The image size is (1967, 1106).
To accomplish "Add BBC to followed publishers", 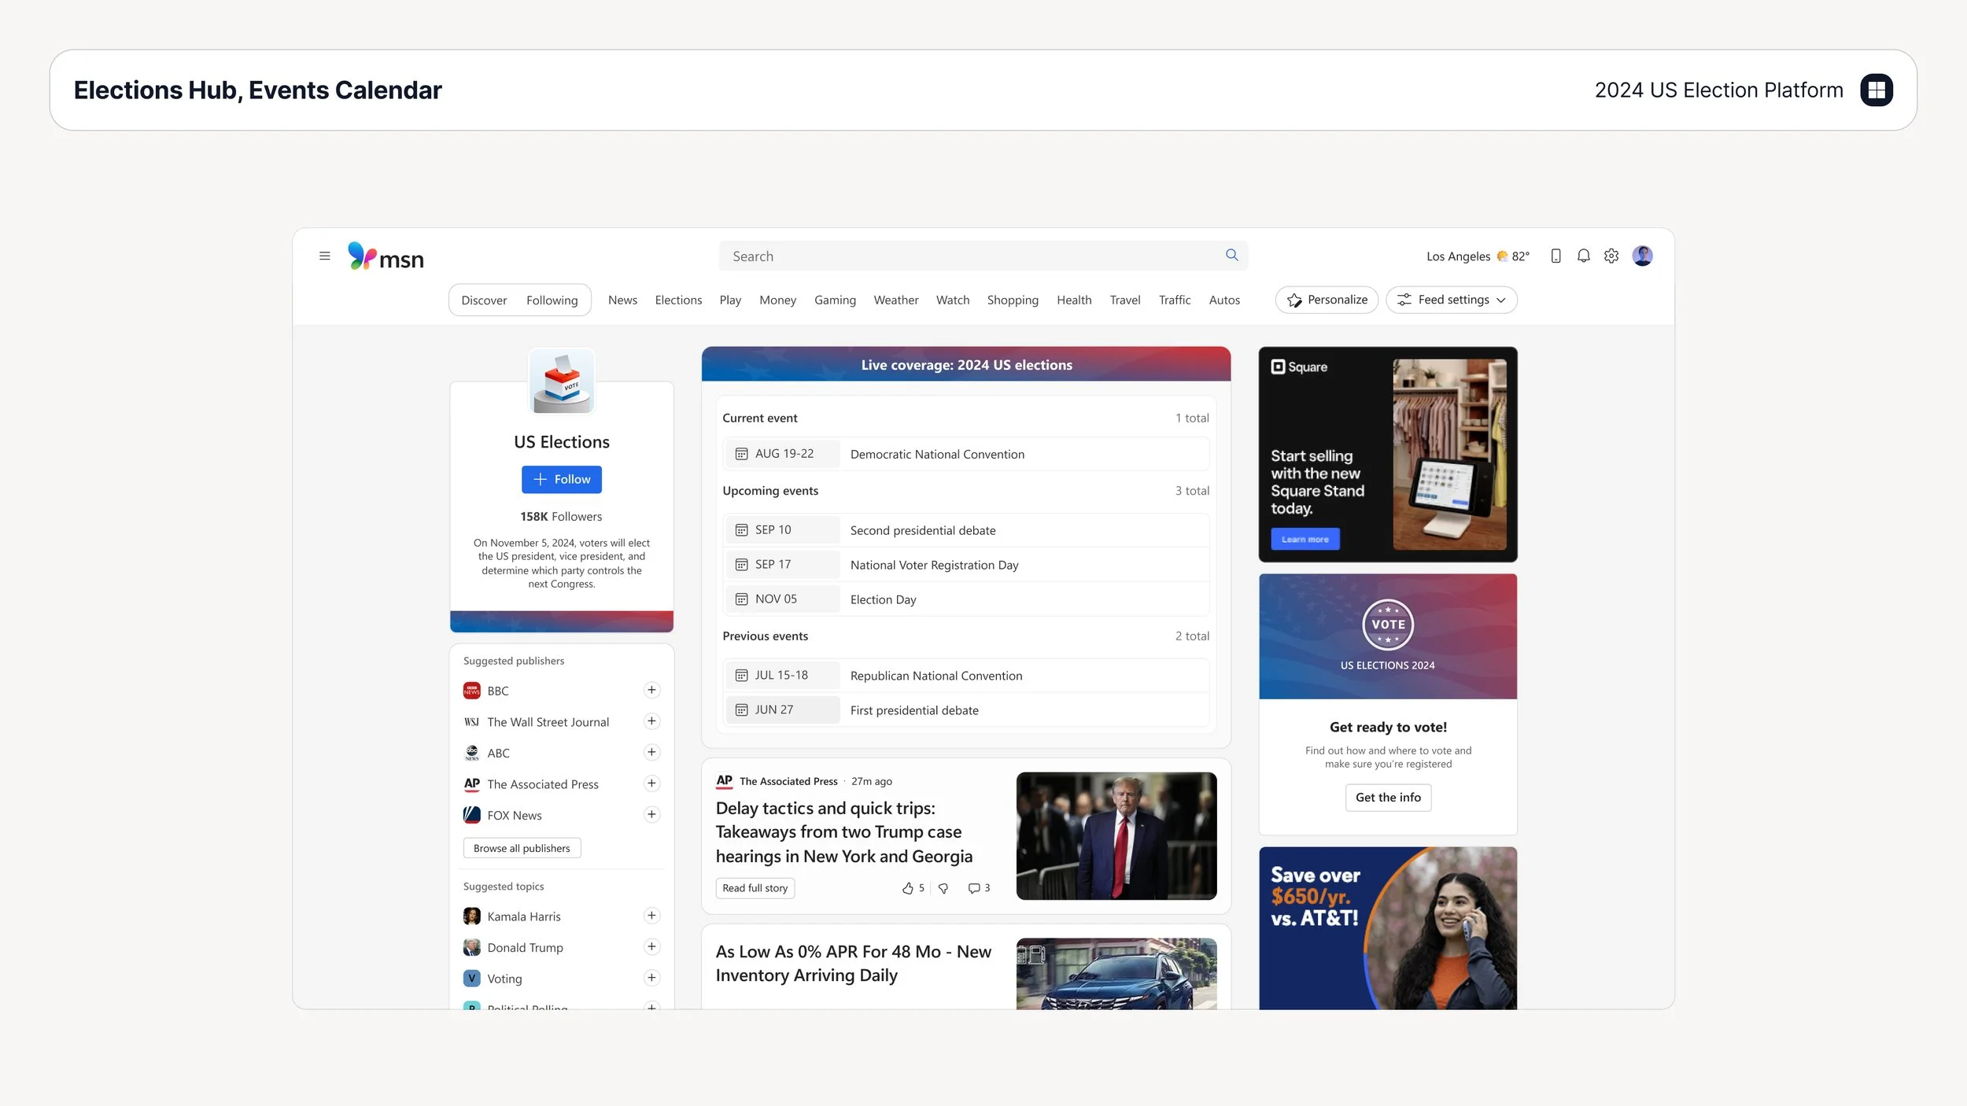I will coord(651,690).
